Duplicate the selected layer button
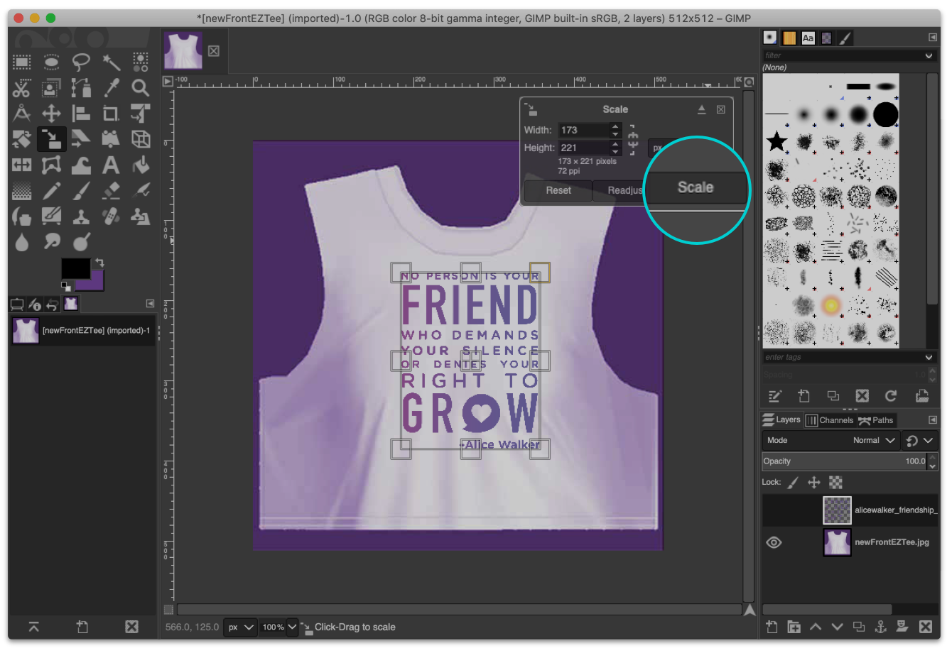Viewport: 947px width, 648px height. pyautogui.click(x=859, y=626)
